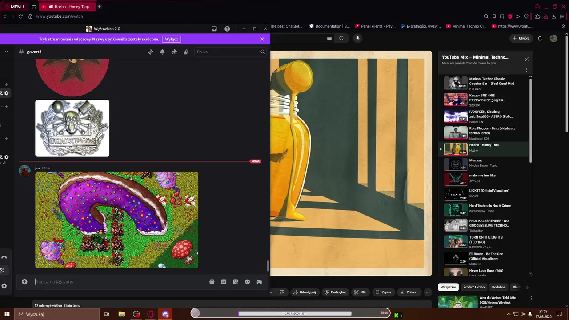Expand the bookmarks bar overflow chevron

pos(564,26)
